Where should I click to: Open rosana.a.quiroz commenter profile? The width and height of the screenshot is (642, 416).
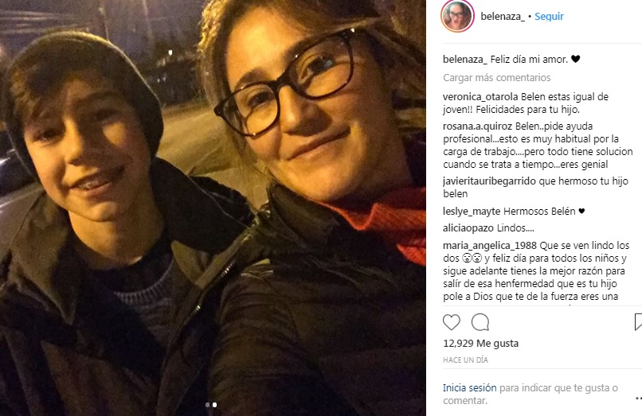click(x=477, y=126)
